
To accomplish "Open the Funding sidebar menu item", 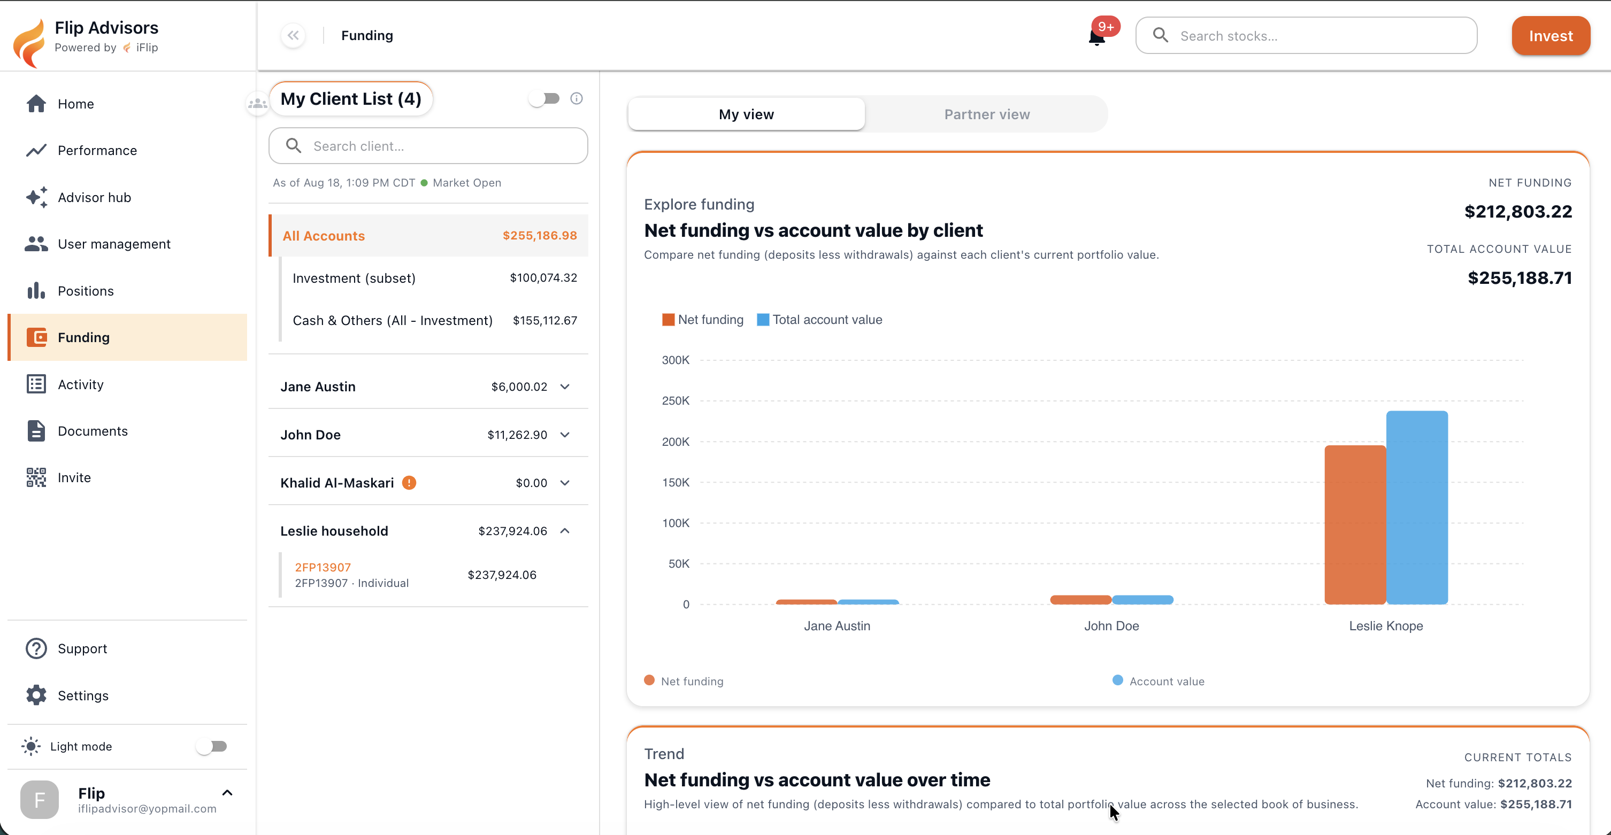I will (x=128, y=337).
